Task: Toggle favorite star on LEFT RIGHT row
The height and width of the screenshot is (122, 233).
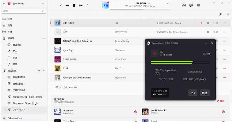Action: (x=201, y=23)
